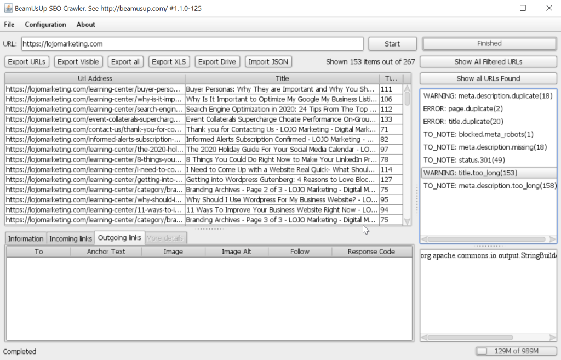Viewport: 561px width, 360px height.
Task: Select row Buyer Personas: Why They are Important
Action: click(x=204, y=89)
